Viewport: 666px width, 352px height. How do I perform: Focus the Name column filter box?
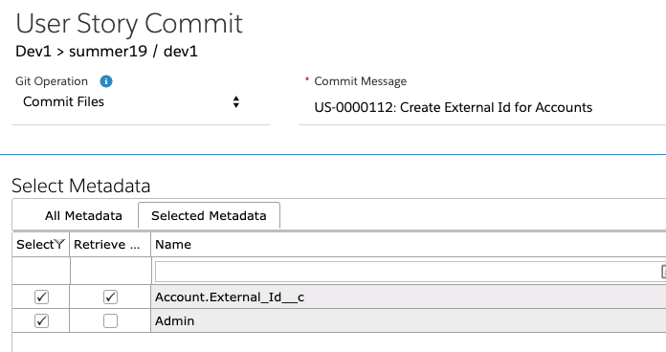coord(407,272)
